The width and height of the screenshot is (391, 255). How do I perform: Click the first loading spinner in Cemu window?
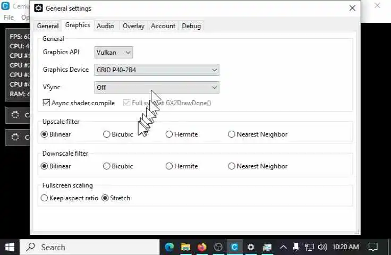tap(15, 115)
